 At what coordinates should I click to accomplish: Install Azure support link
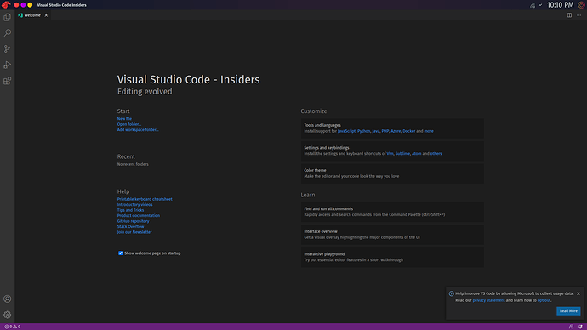396,131
